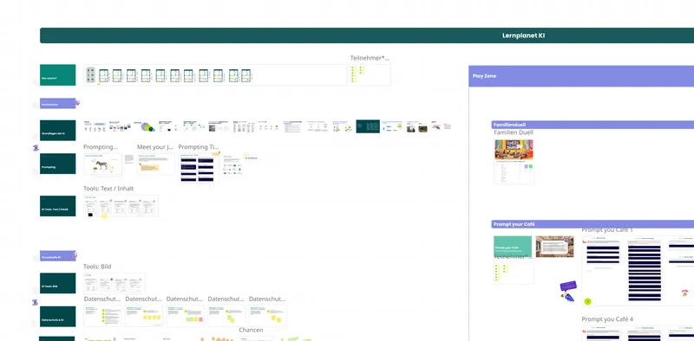The image size is (694, 341).
Task: Click the puzzle piece icon above Grundlagen der KI
Action: pos(77,103)
